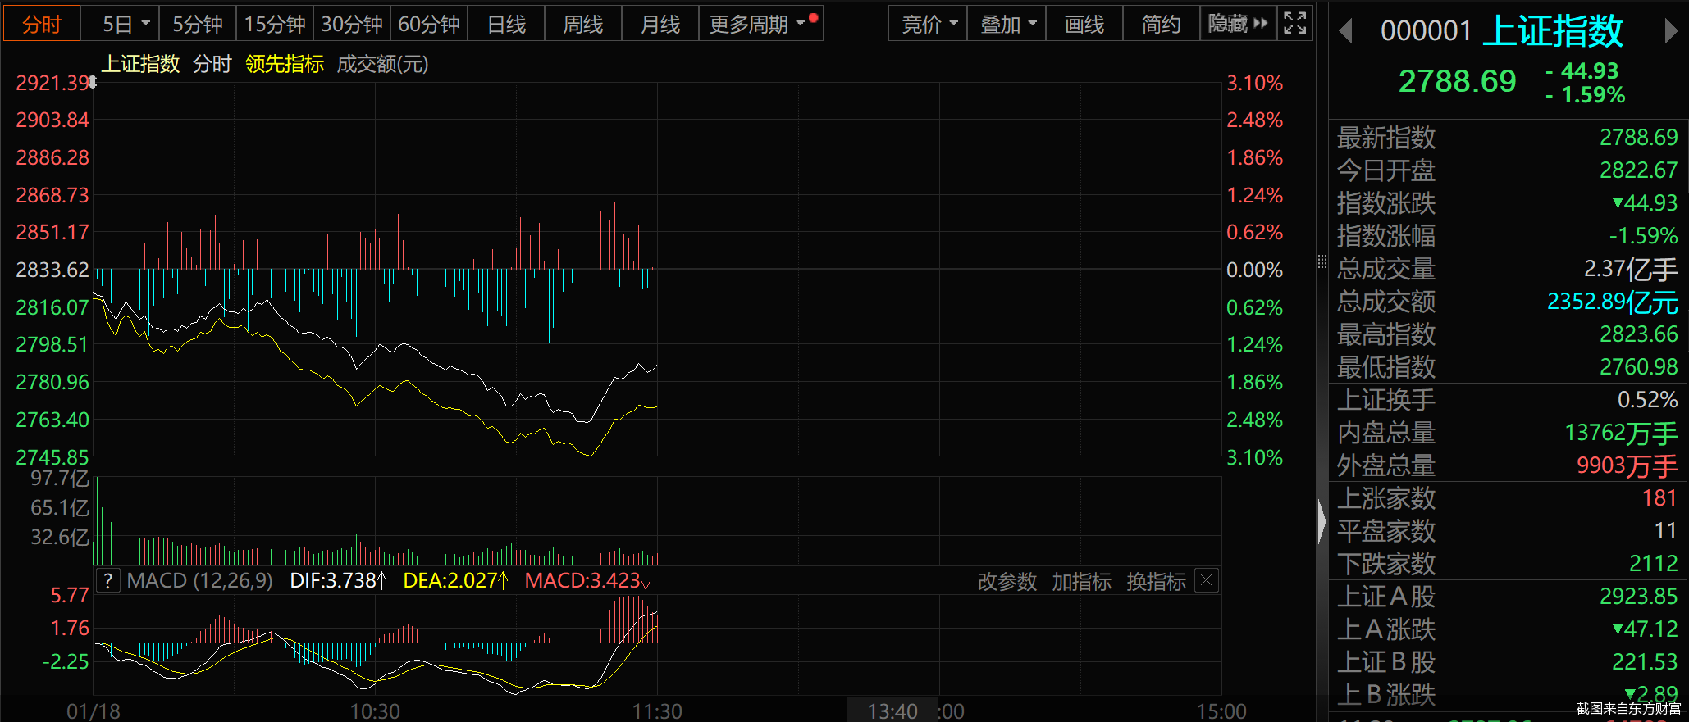The width and height of the screenshot is (1689, 722).
Task: Switch to 周线 weekly chart
Action: (x=583, y=24)
